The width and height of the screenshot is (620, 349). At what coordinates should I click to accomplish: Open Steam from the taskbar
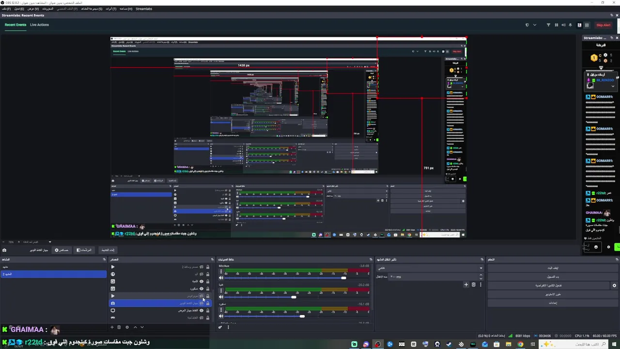click(449, 344)
